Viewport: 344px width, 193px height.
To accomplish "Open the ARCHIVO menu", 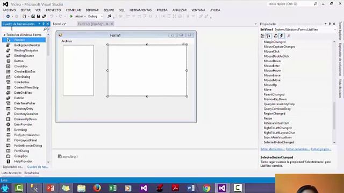I will (x=9, y=10).
